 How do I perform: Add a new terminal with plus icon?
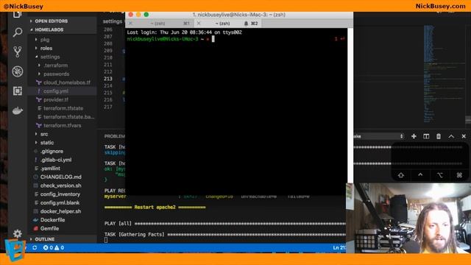414,136
